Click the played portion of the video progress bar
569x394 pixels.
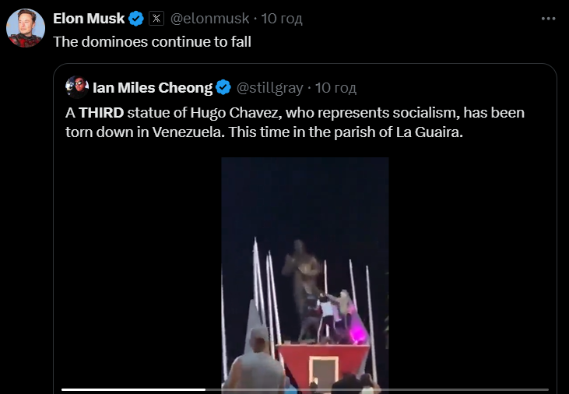132,389
